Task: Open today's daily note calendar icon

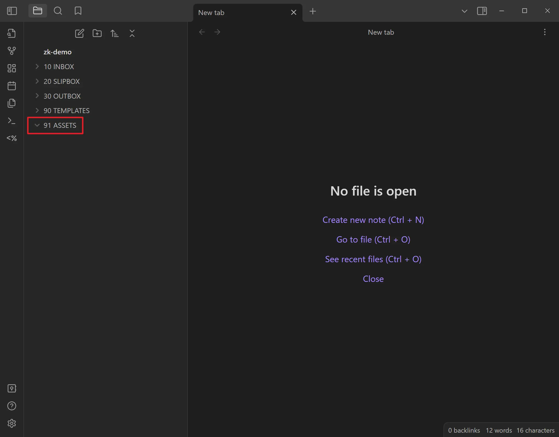Action: pos(11,86)
